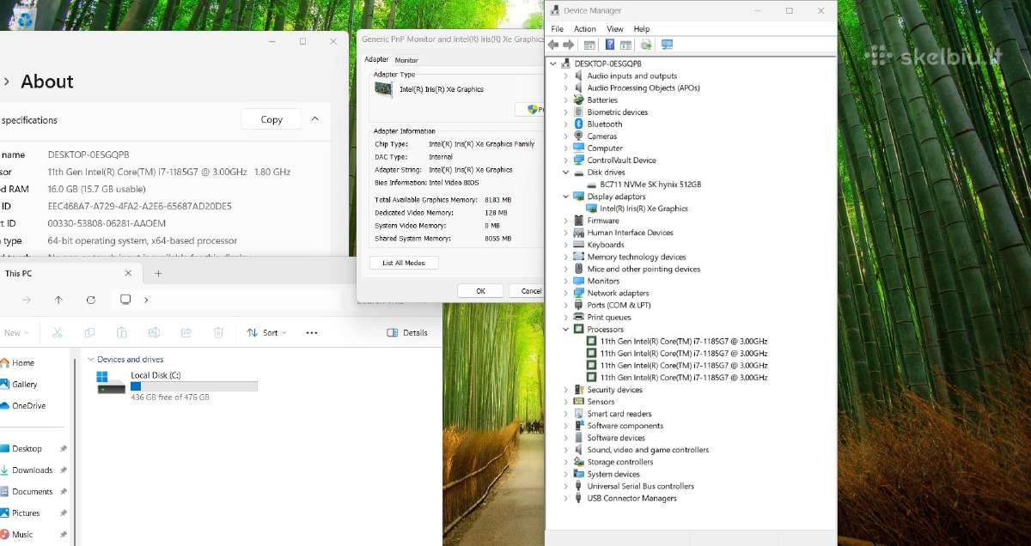Switch to the Monitor tab in graphics properties

[406, 60]
